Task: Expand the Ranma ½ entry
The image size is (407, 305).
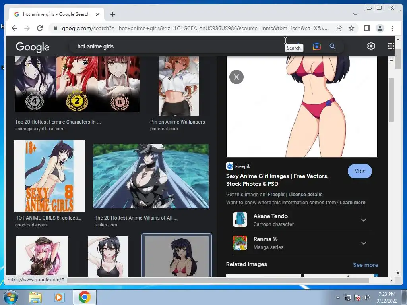Action: [x=363, y=243]
